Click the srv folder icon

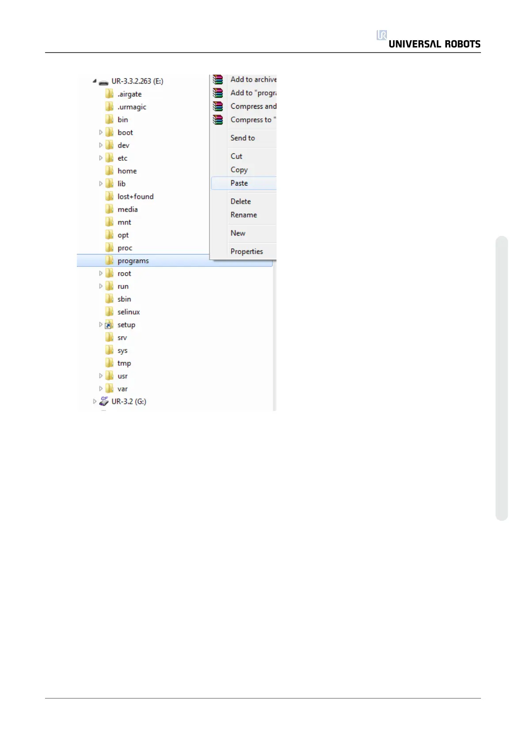[110, 337]
